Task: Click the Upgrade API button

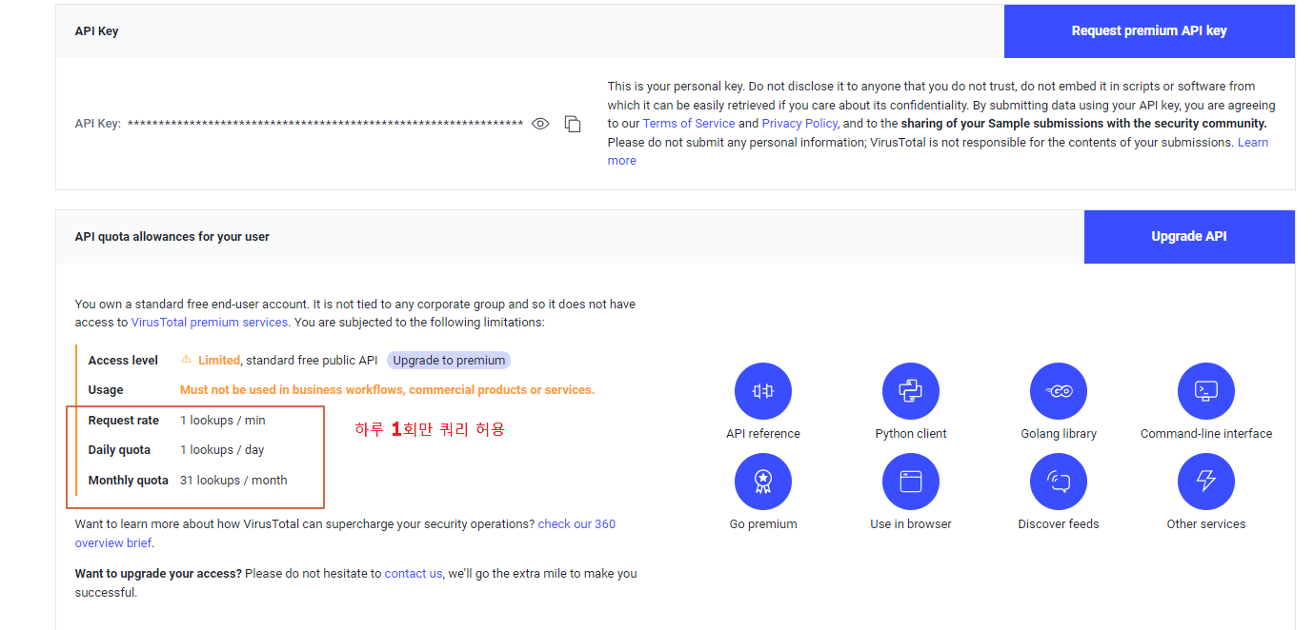Action: (1189, 236)
